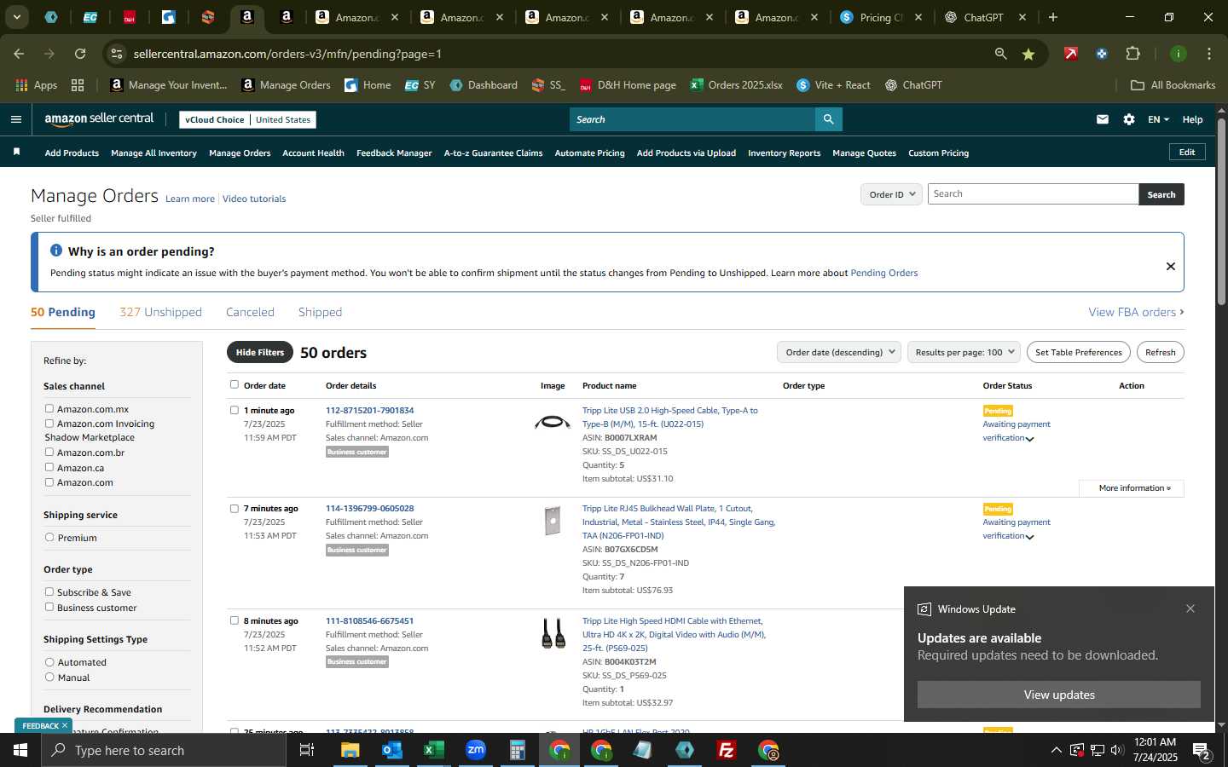
Task: Click View updates in the Windows notification
Action: [1059, 695]
